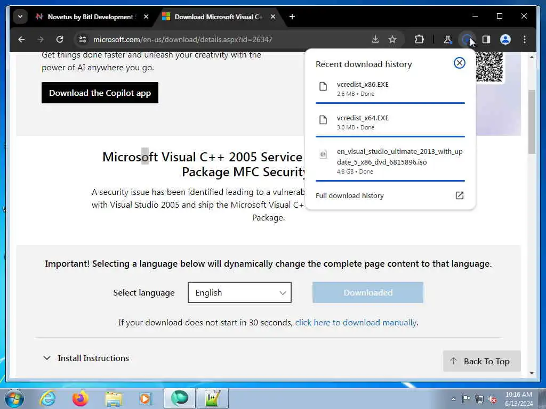Image resolution: width=546 pixels, height=409 pixels.
Task: Open vcredist_x86.EXE download entry
Action: coord(390,89)
